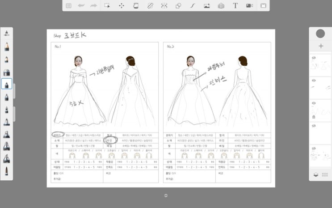The image size is (332, 208).
Task: Toggle full screen canvas view
Action: 263,6
